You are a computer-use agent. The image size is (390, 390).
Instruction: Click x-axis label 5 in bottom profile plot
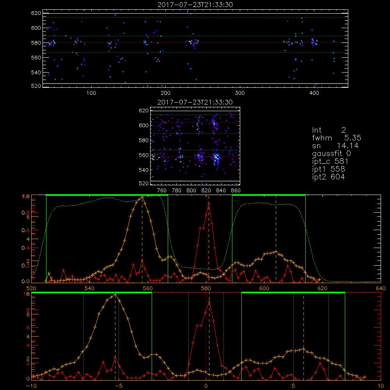294,386
